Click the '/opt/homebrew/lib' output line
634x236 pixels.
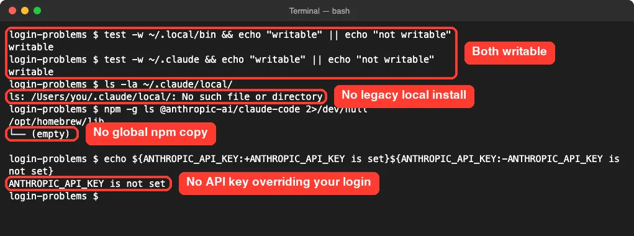(57, 121)
